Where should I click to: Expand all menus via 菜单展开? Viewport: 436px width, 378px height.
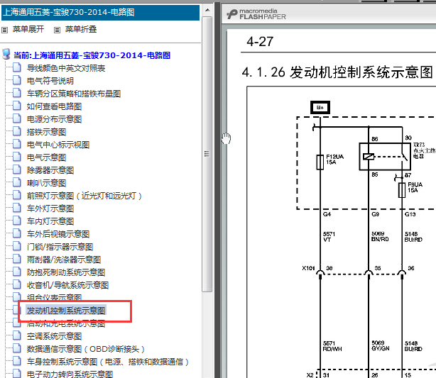click(x=28, y=29)
